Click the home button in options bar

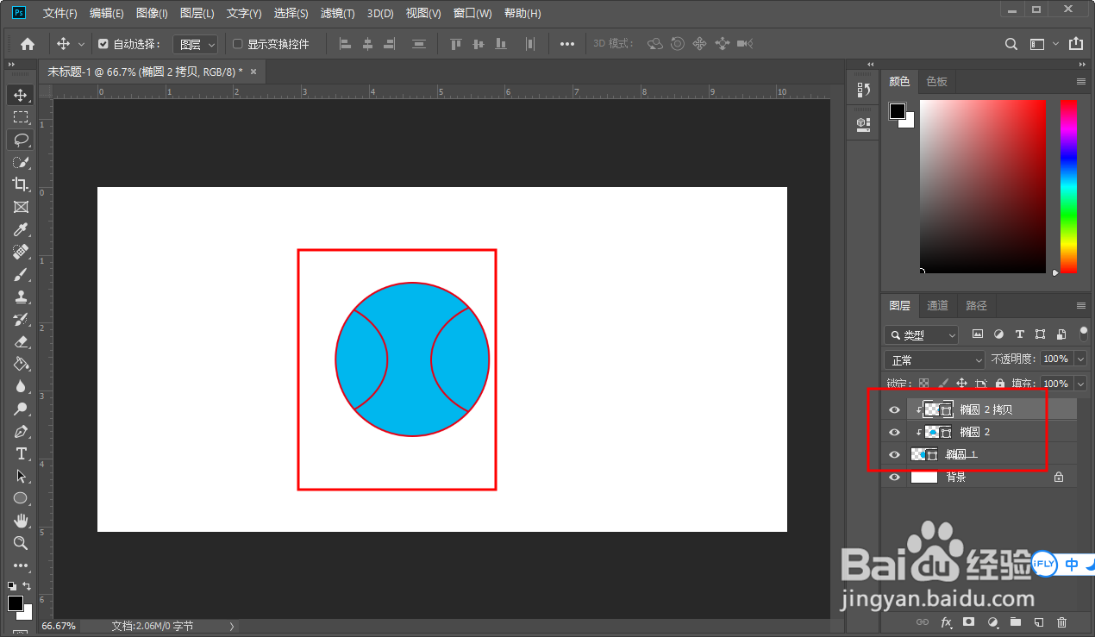pos(28,44)
